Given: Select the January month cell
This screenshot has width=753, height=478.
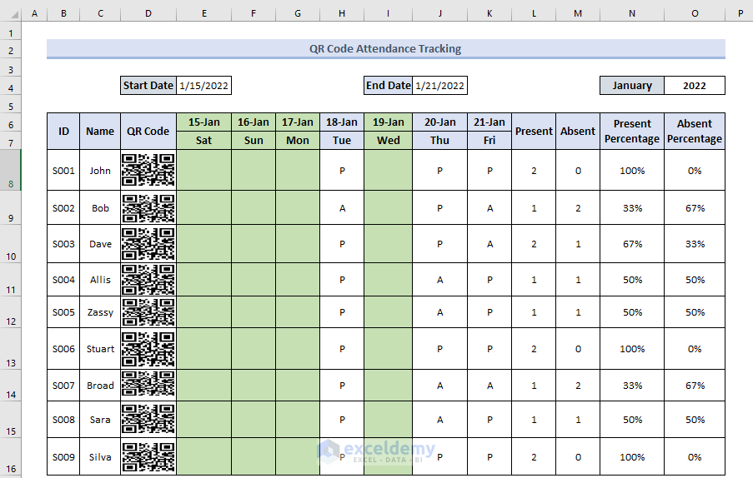Looking at the screenshot, I should (x=632, y=85).
